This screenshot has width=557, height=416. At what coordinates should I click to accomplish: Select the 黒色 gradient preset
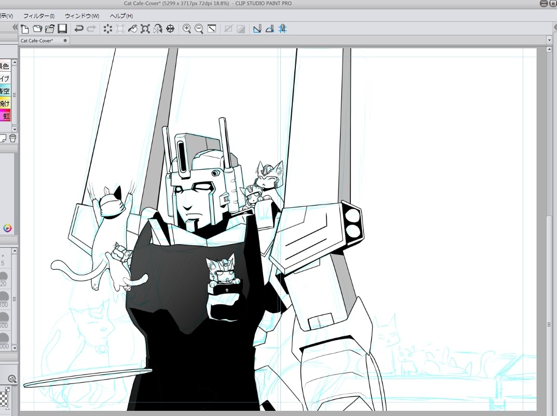tap(5, 66)
